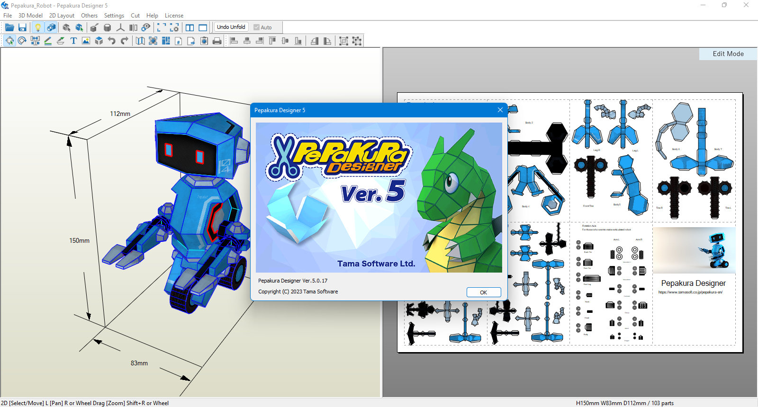Open the Others menu
Image resolution: width=758 pixels, height=407 pixels.
(89, 16)
